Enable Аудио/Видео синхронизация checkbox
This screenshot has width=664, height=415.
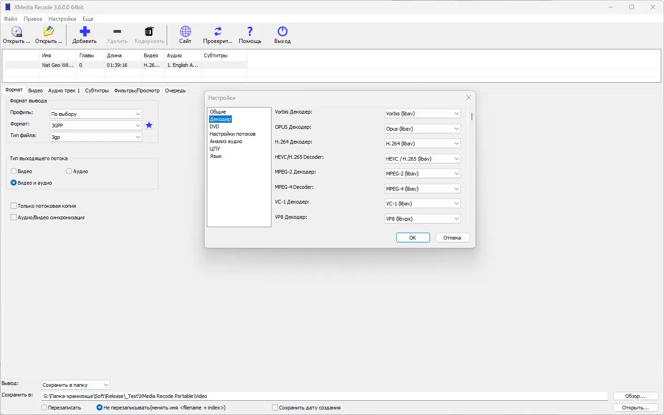coord(13,217)
